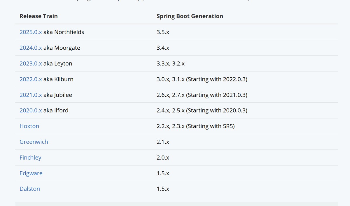Click the Finchley link
Screen dimensions: 350x206
point(30,158)
